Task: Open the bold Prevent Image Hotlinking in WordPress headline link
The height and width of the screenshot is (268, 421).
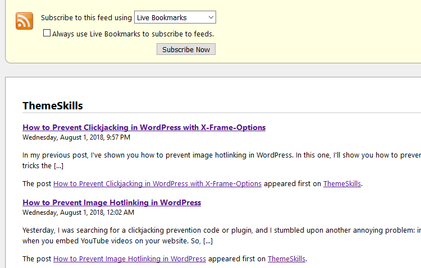Action: (112, 202)
